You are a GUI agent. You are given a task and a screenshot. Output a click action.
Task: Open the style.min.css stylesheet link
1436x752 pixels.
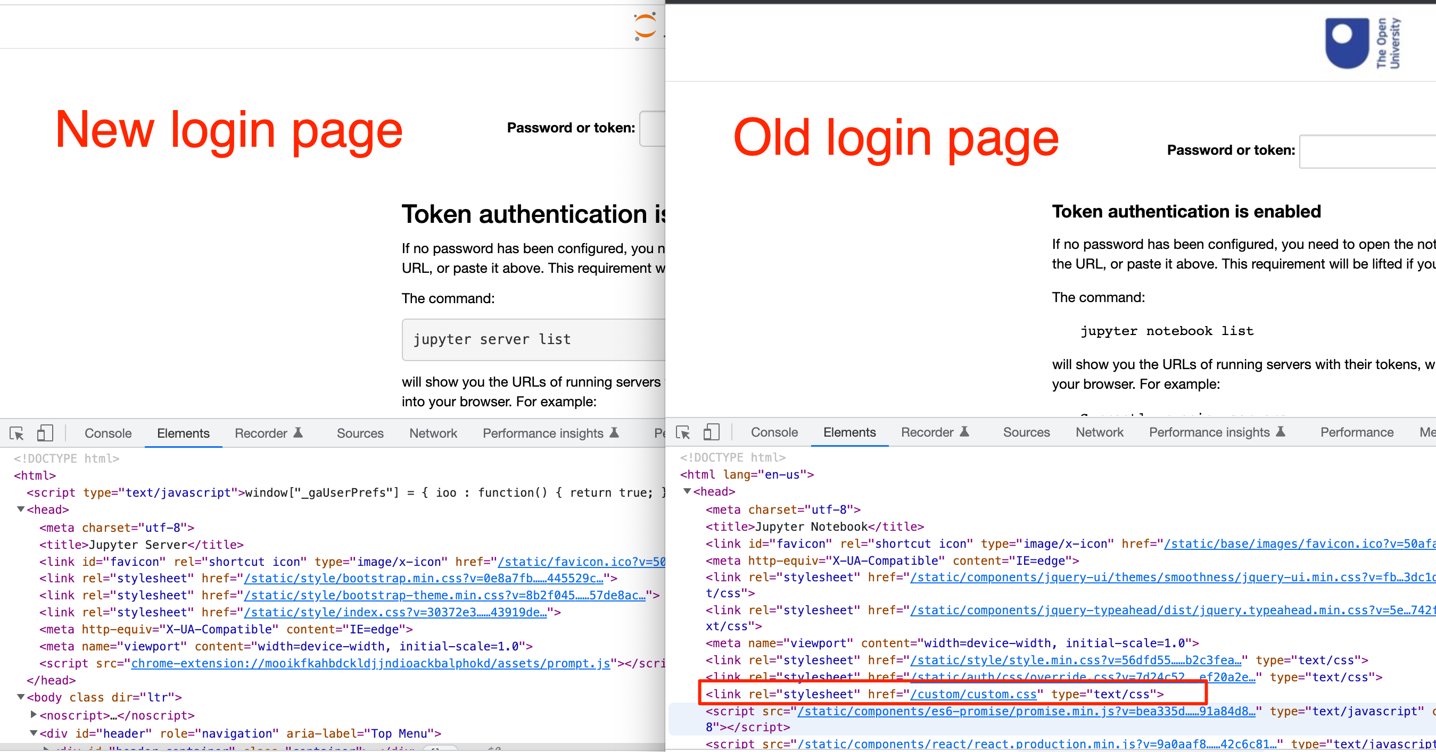1075,660
